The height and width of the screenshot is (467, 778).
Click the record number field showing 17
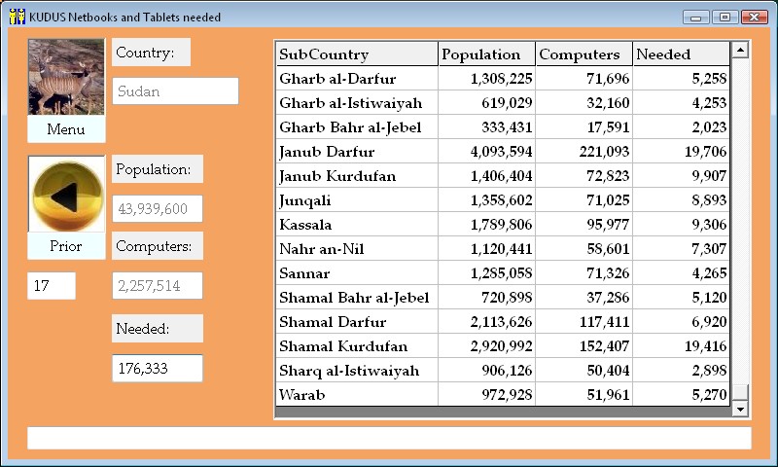click(52, 286)
